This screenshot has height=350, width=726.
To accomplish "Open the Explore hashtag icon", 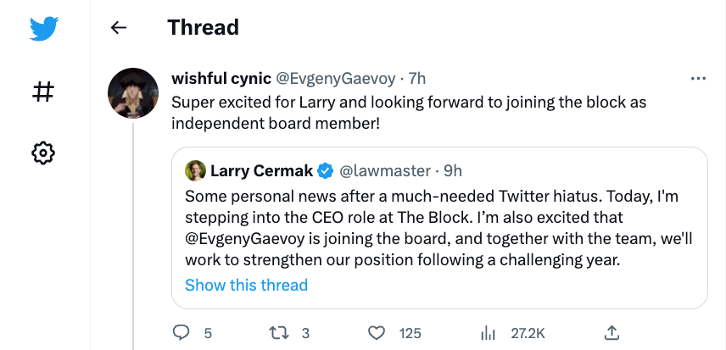I will (x=43, y=91).
